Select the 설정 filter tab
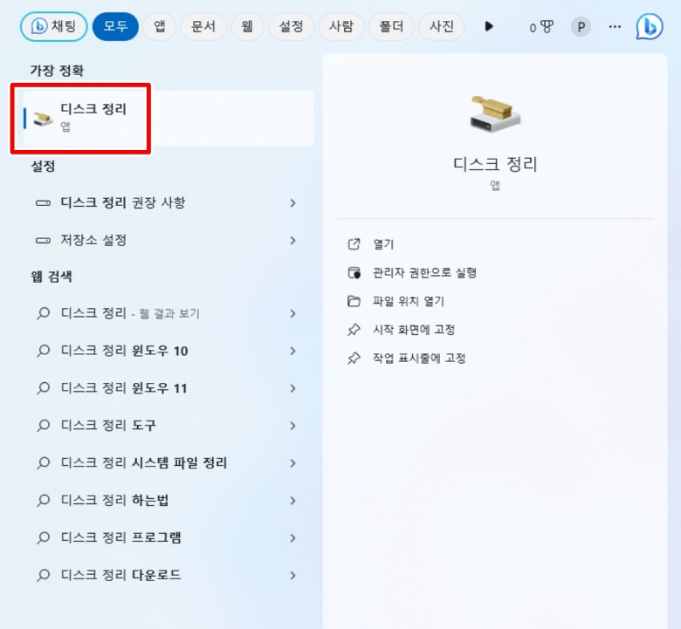This screenshot has height=629, width=681. click(x=291, y=26)
